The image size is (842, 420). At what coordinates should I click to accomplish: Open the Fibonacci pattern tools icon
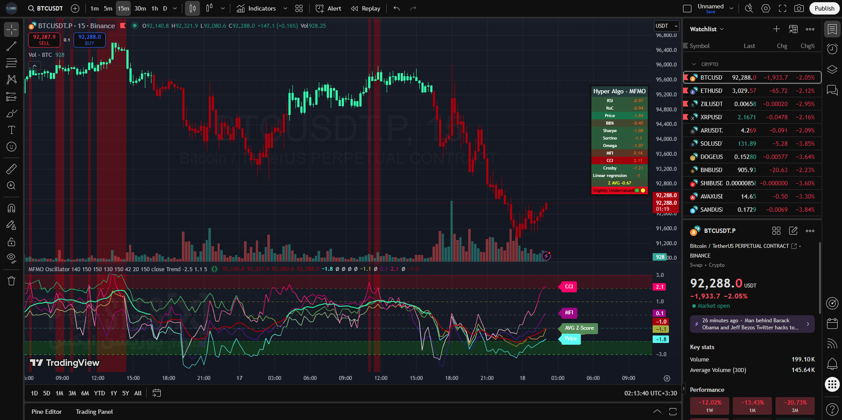tap(11, 63)
